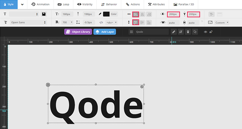Select the Qode text layer on canvas

click(96, 104)
